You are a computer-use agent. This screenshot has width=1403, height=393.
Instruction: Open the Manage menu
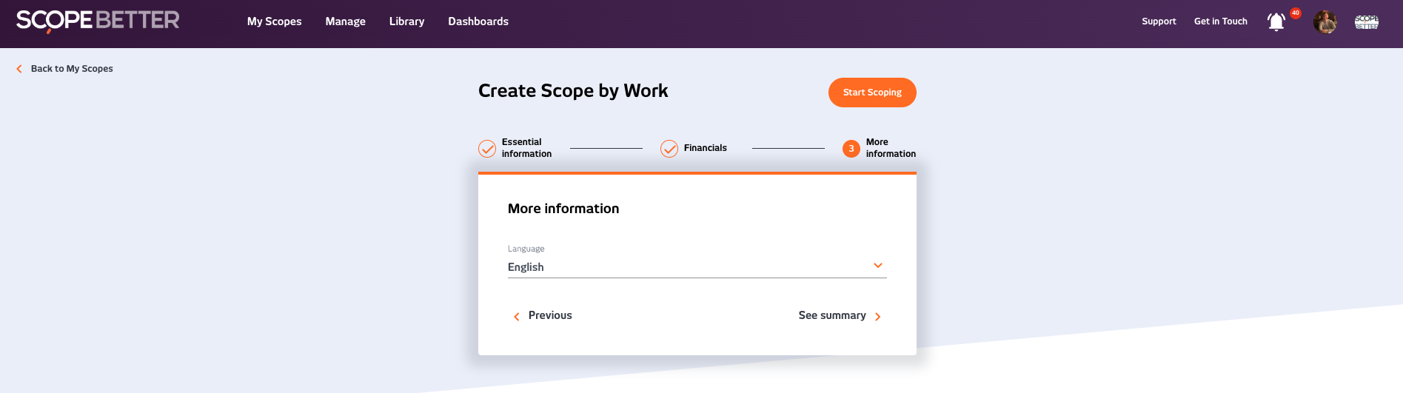click(345, 21)
